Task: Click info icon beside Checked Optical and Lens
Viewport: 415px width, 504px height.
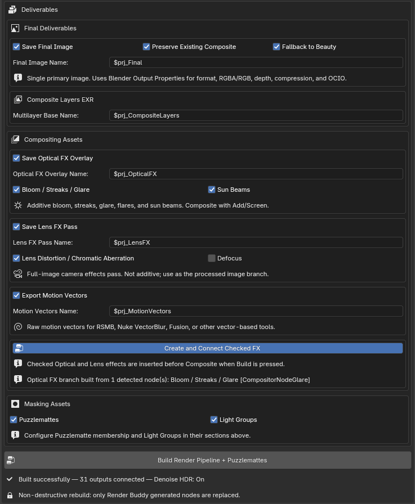Action: pyautogui.click(x=18, y=363)
